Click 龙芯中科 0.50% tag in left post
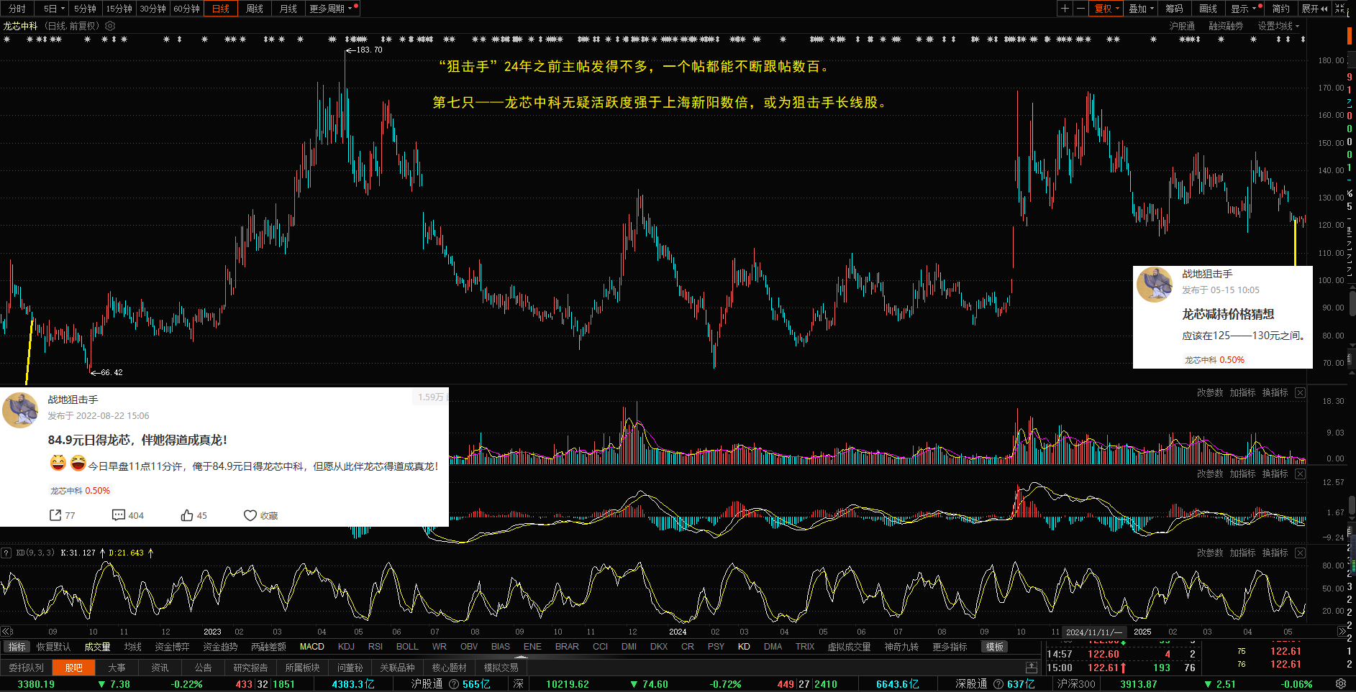 80,491
